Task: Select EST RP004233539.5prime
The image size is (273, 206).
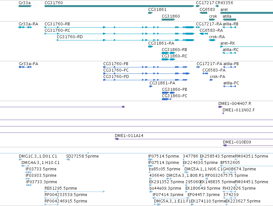Action: coord(66,195)
